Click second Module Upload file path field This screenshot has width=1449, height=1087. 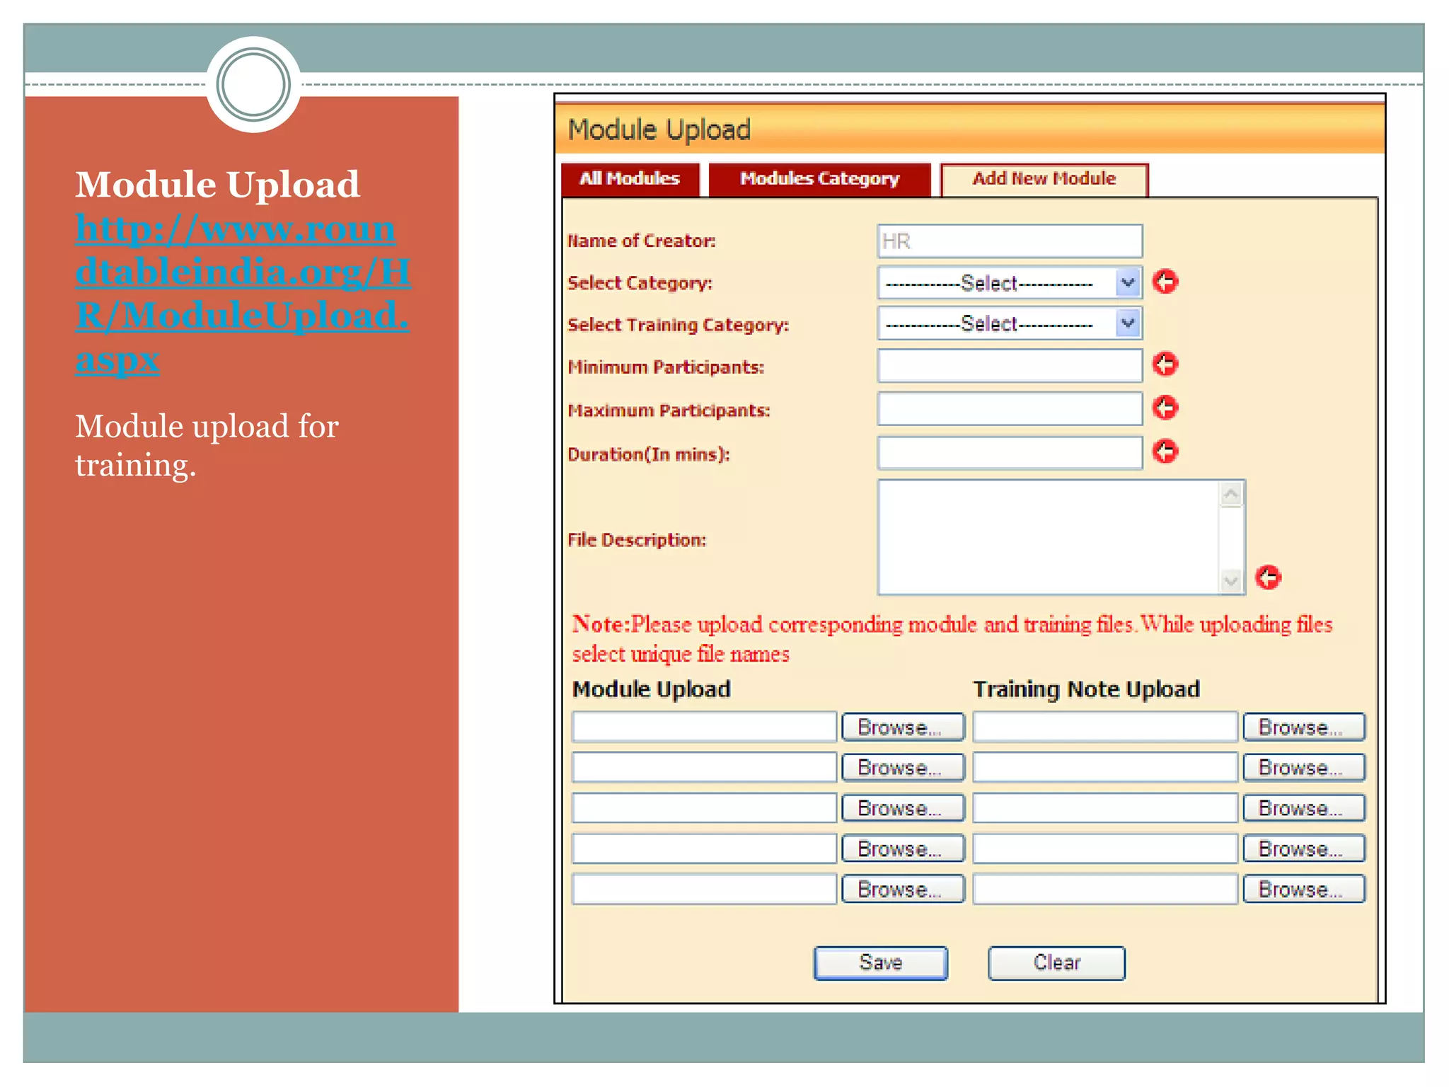pos(704,767)
